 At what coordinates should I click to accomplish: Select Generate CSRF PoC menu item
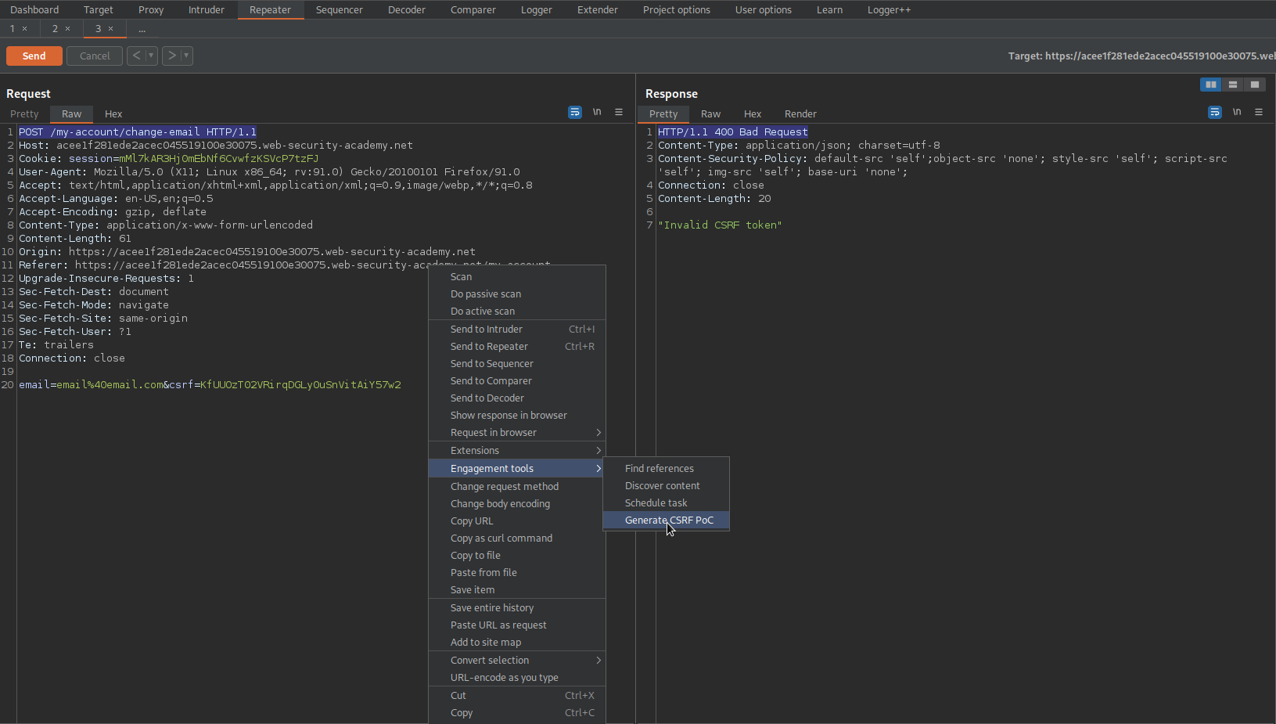click(667, 520)
